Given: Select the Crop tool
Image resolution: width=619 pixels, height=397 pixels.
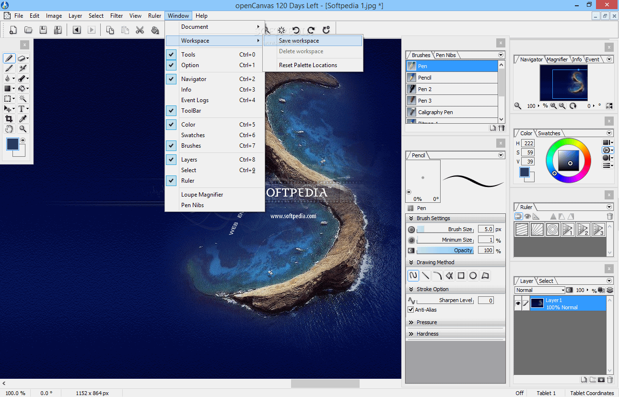Looking at the screenshot, I should (9, 119).
